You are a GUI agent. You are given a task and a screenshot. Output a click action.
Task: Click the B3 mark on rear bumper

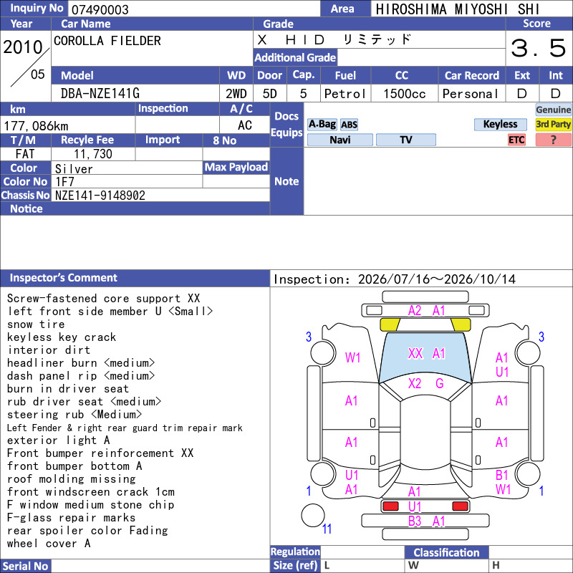415,521
